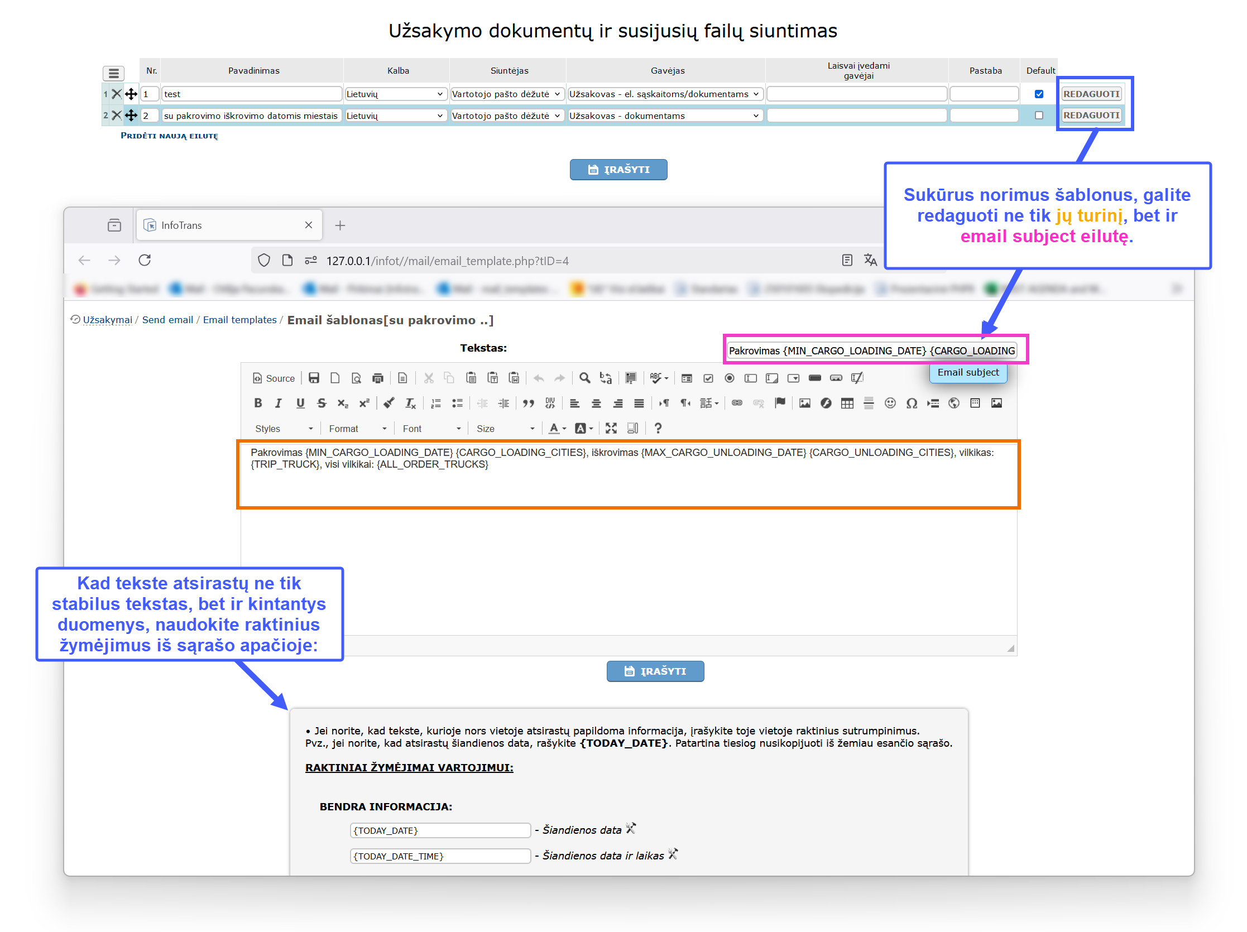Toggle Underline formatting in the editor
The image size is (1247, 932).
point(300,403)
